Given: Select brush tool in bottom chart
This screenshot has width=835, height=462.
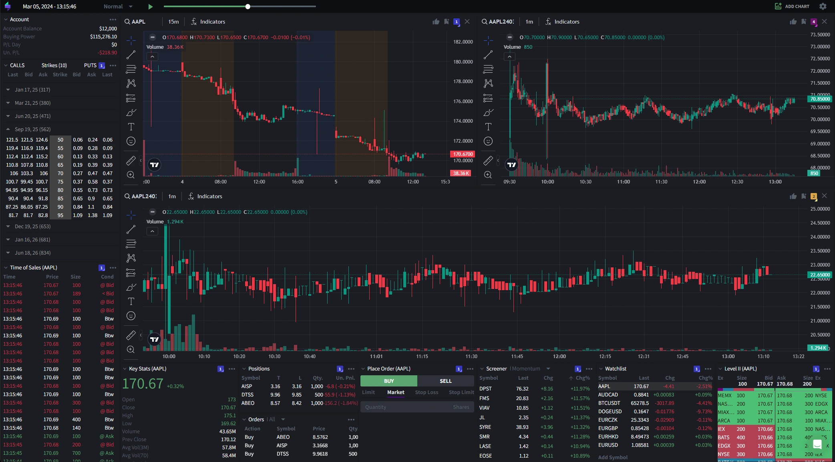Looking at the screenshot, I should point(131,287).
